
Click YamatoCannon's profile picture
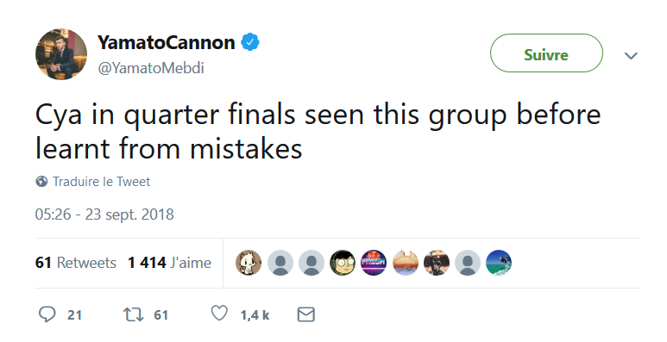point(61,54)
